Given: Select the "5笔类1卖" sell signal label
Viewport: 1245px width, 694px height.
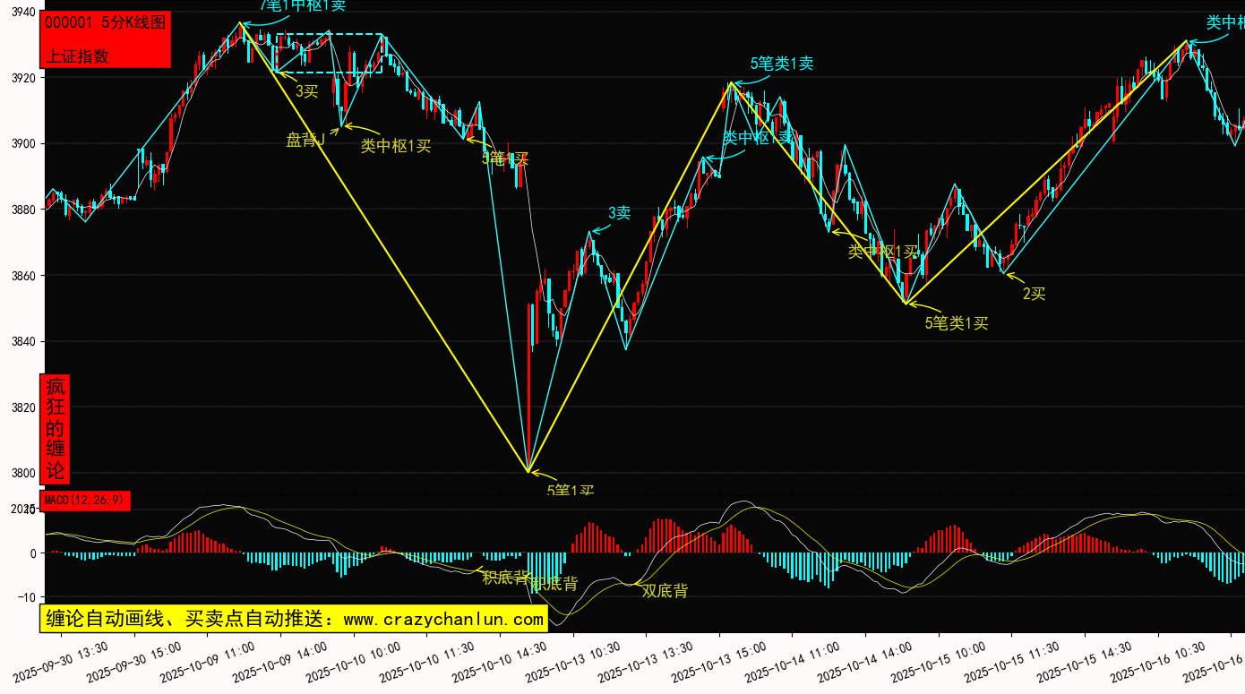Looking at the screenshot, I should 781,64.
